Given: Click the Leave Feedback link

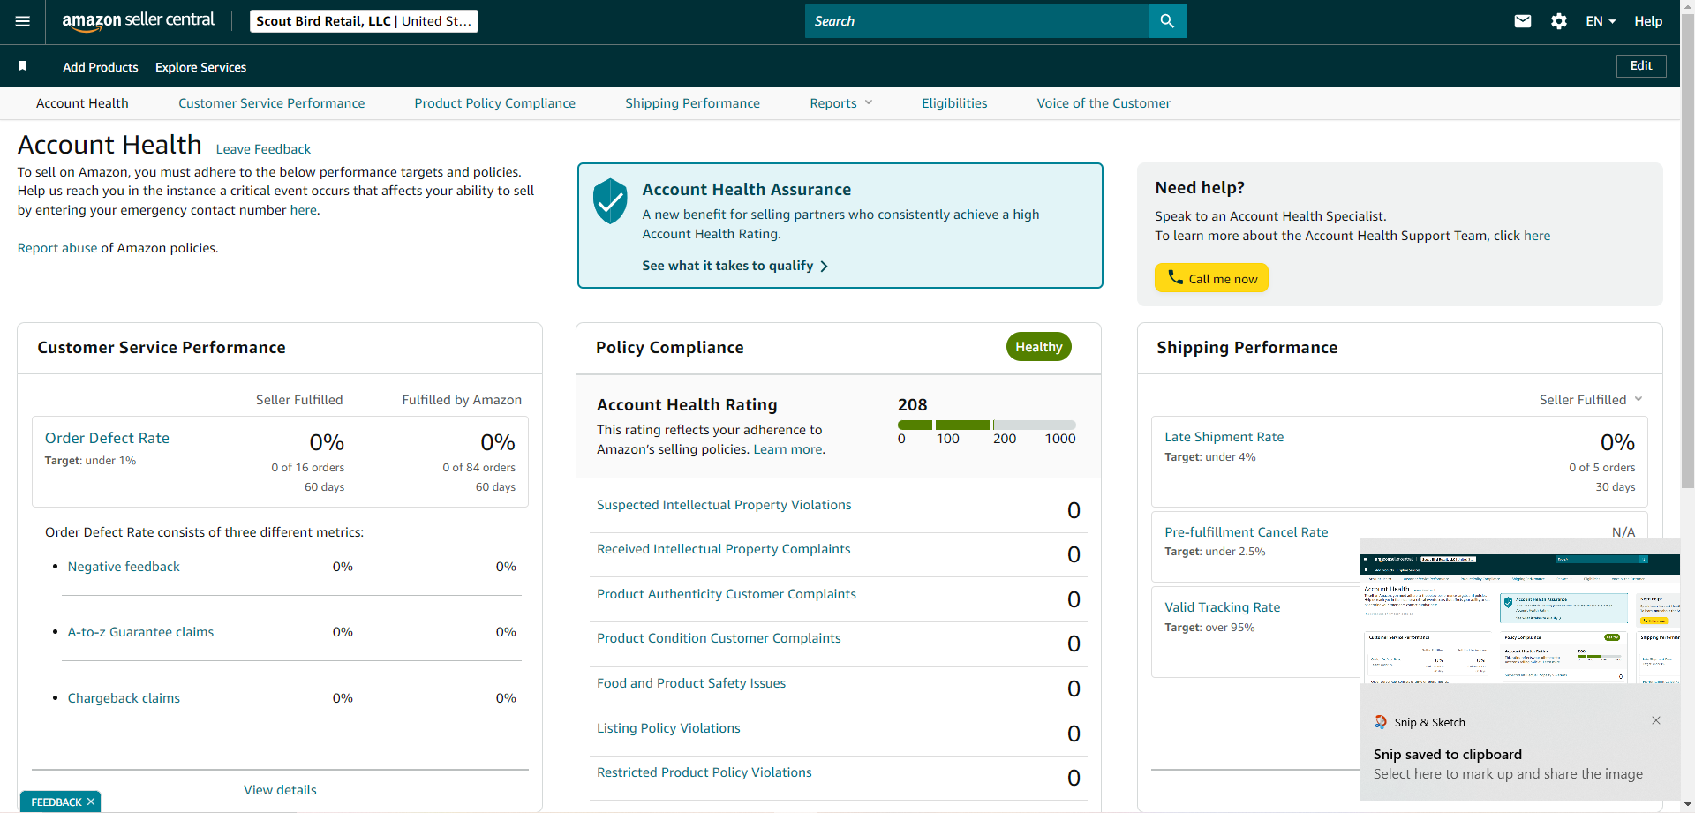Looking at the screenshot, I should 263,149.
